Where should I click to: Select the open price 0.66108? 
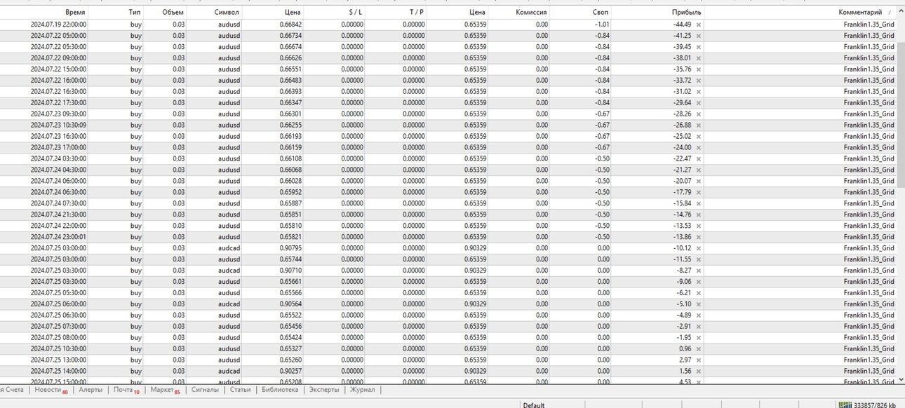[290, 159]
